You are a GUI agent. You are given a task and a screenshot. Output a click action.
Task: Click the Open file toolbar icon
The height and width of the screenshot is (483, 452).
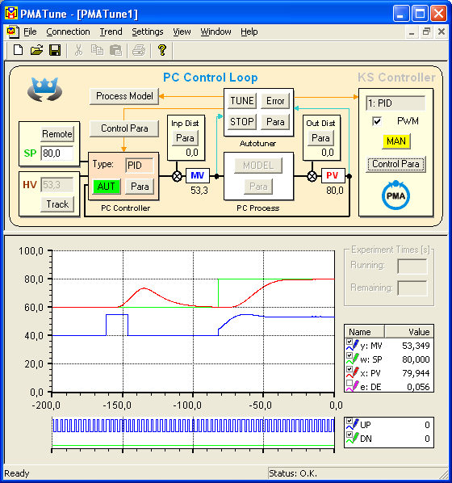(36, 50)
